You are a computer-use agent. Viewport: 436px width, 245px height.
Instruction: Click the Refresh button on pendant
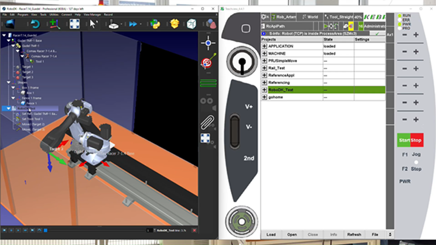(x=354, y=234)
